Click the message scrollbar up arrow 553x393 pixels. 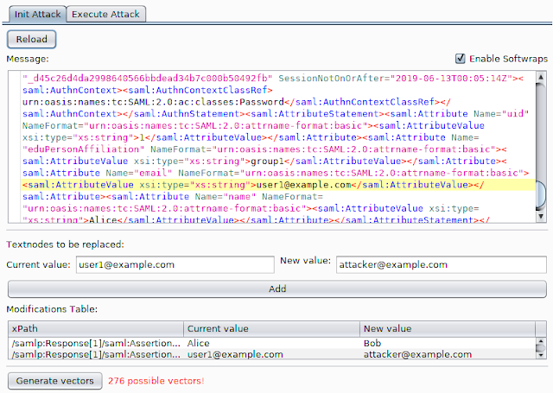pyautogui.click(x=541, y=77)
